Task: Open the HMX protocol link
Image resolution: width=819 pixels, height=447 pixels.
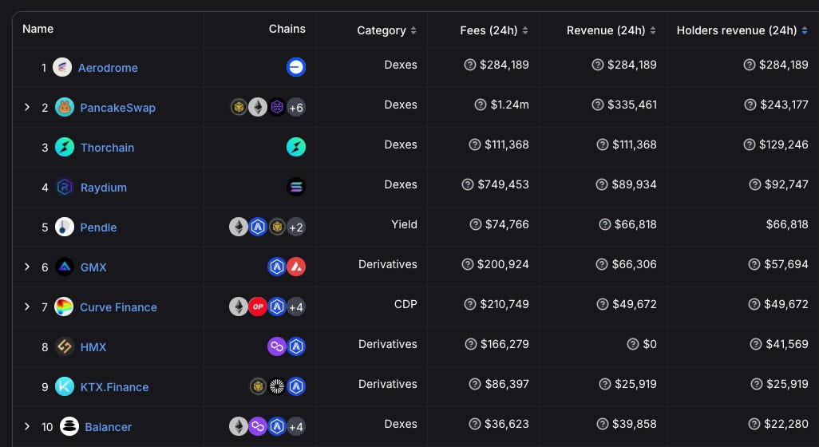Action: [x=93, y=347]
